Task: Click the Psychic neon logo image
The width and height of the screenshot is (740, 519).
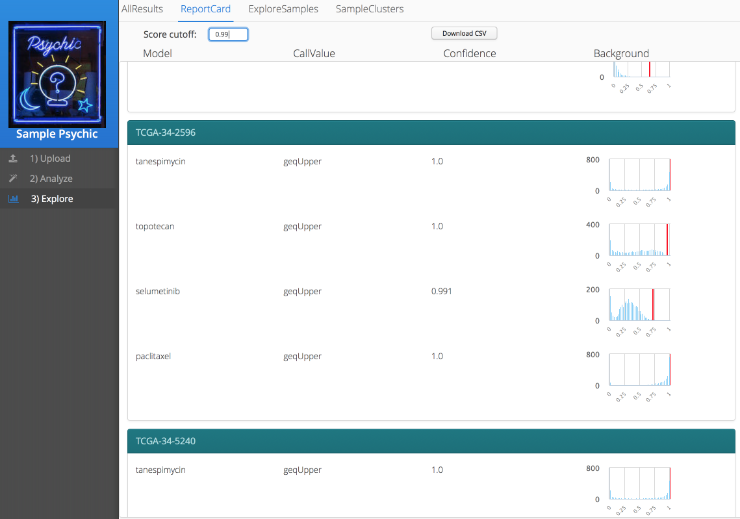Action: pyautogui.click(x=57, y=74)
